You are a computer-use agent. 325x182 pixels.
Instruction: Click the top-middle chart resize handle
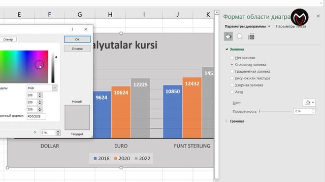tap(121, 33)
